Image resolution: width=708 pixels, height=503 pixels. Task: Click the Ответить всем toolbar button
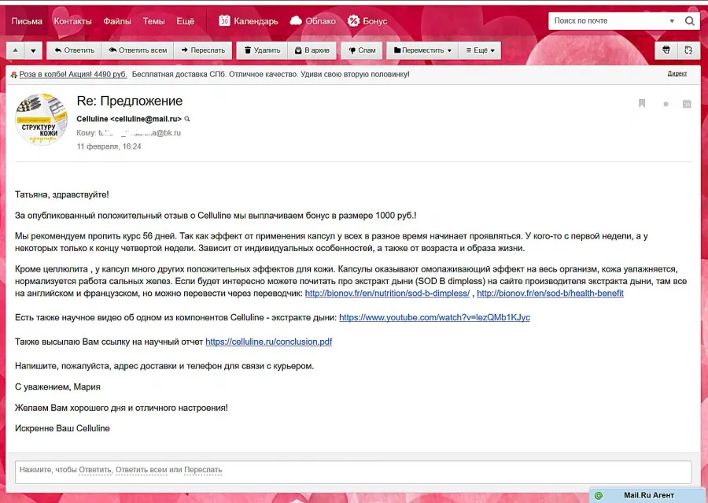click(x=138, y=50)
